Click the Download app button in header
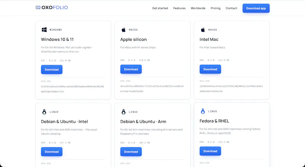The width and height of the screenshot is (305, 167). [x=256, y=8]
